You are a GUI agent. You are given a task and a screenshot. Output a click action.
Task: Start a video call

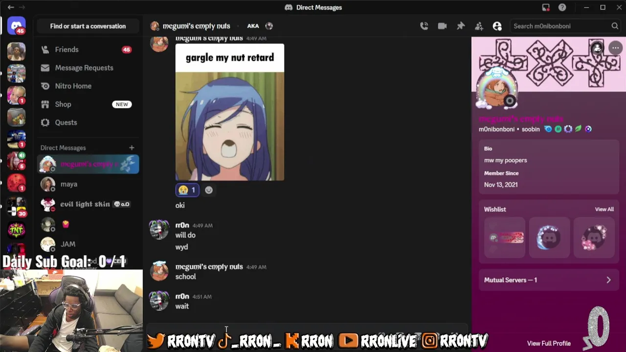(442, 26)
